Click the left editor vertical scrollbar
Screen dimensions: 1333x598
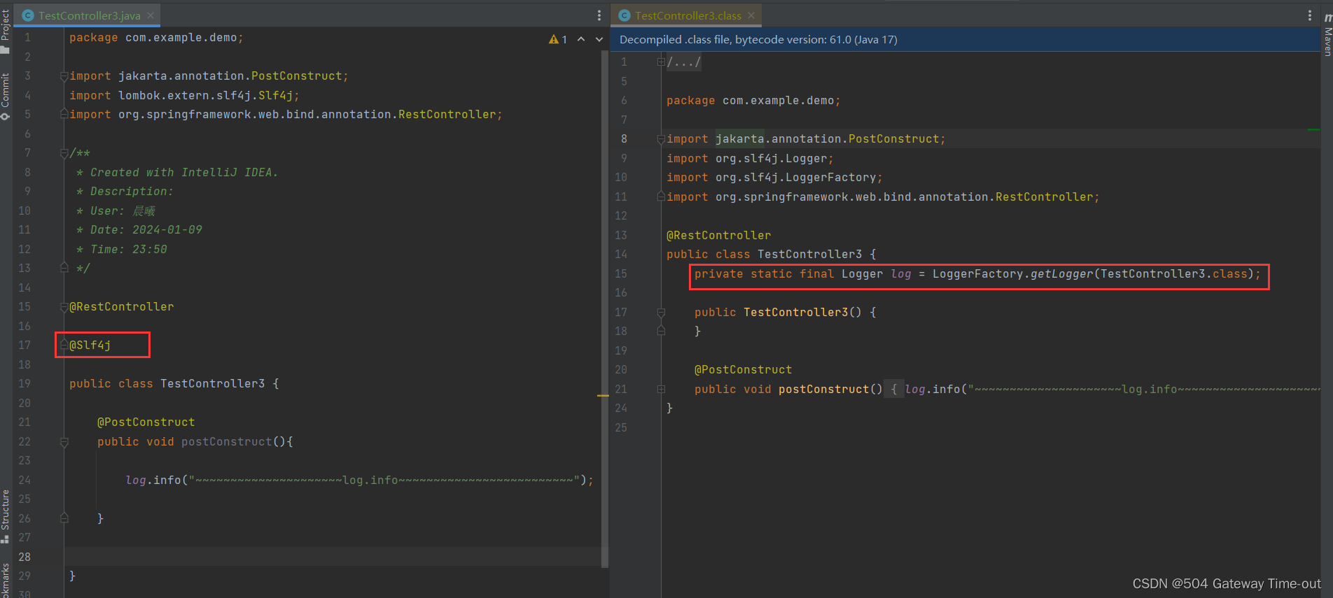(x=605, y=308)
